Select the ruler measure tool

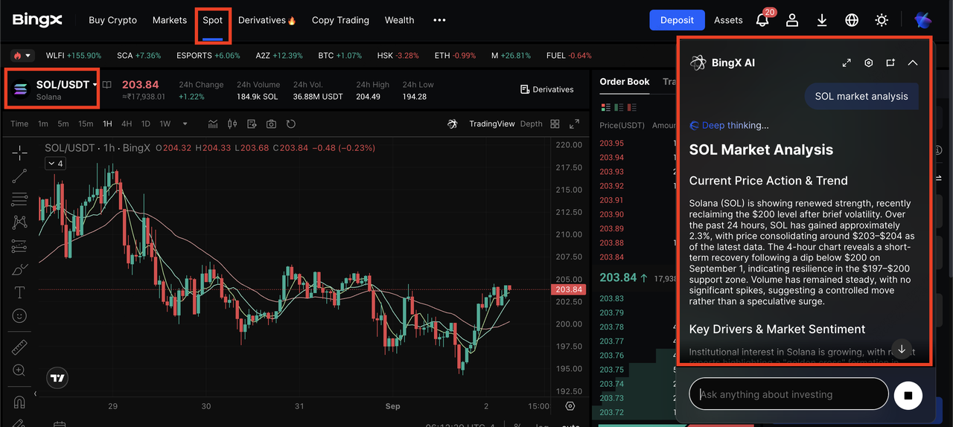(x=19, y=347)
